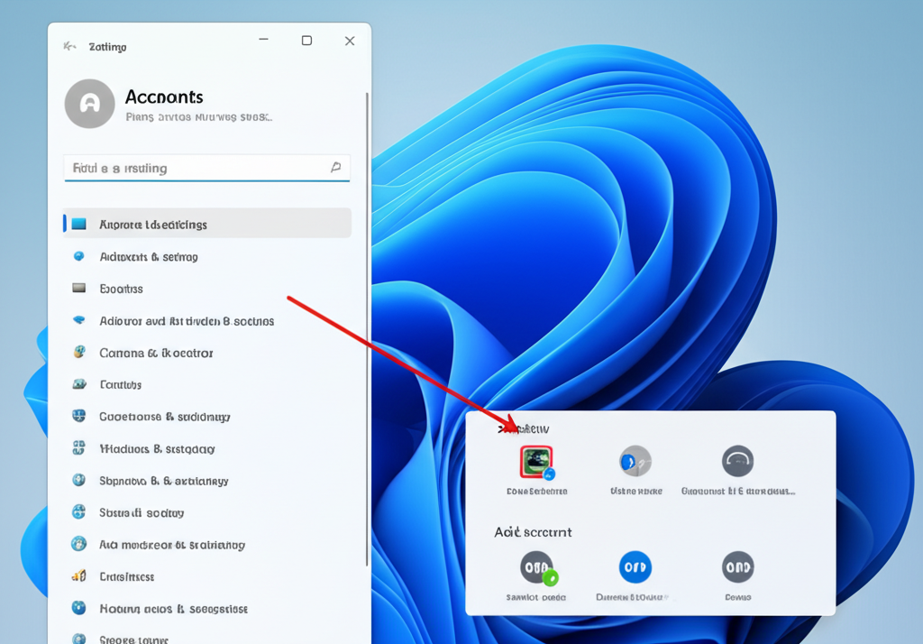Click the solid blue circle account icon
923x644 pixels.
pyautogui.click(x=635, y=567)
